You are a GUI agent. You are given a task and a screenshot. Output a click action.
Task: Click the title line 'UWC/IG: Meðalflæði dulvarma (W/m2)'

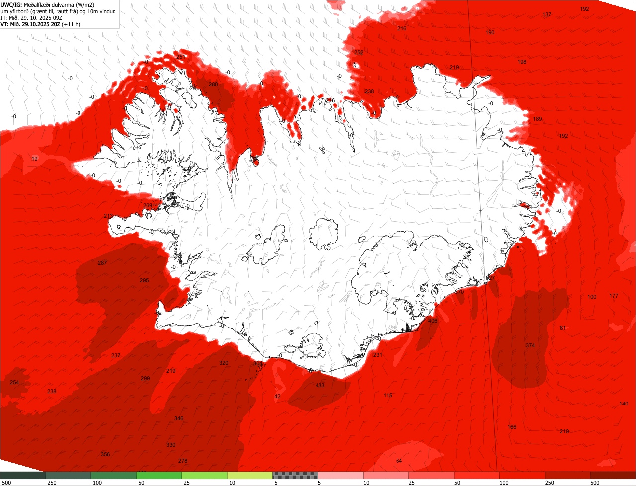click(x=48, y=5)
